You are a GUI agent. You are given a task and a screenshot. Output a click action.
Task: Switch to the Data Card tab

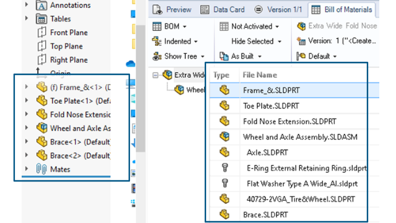coord(223,10)
